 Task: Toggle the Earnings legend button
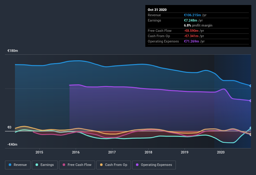(45, 165)
